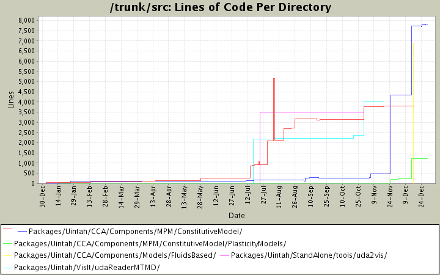440x275 pixels.
Task: Select the magenta legend swatch for uda2vis
Action: [x=225, y=255]
